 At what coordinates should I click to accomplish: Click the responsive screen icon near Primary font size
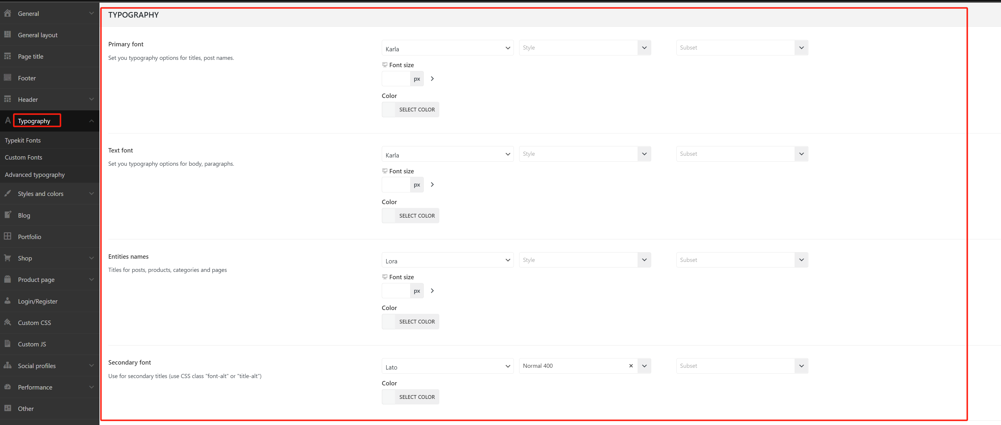[385, 65]
